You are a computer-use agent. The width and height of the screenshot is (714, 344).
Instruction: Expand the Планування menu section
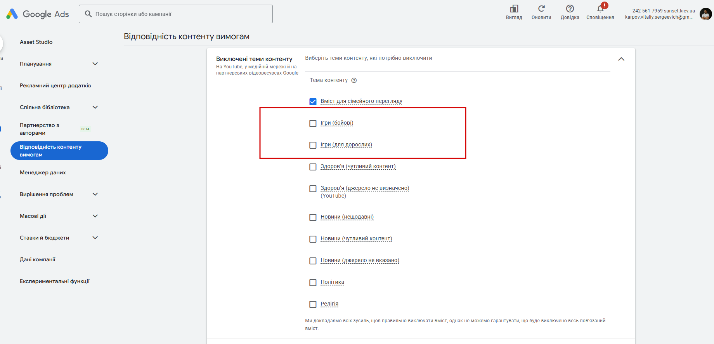95,64
